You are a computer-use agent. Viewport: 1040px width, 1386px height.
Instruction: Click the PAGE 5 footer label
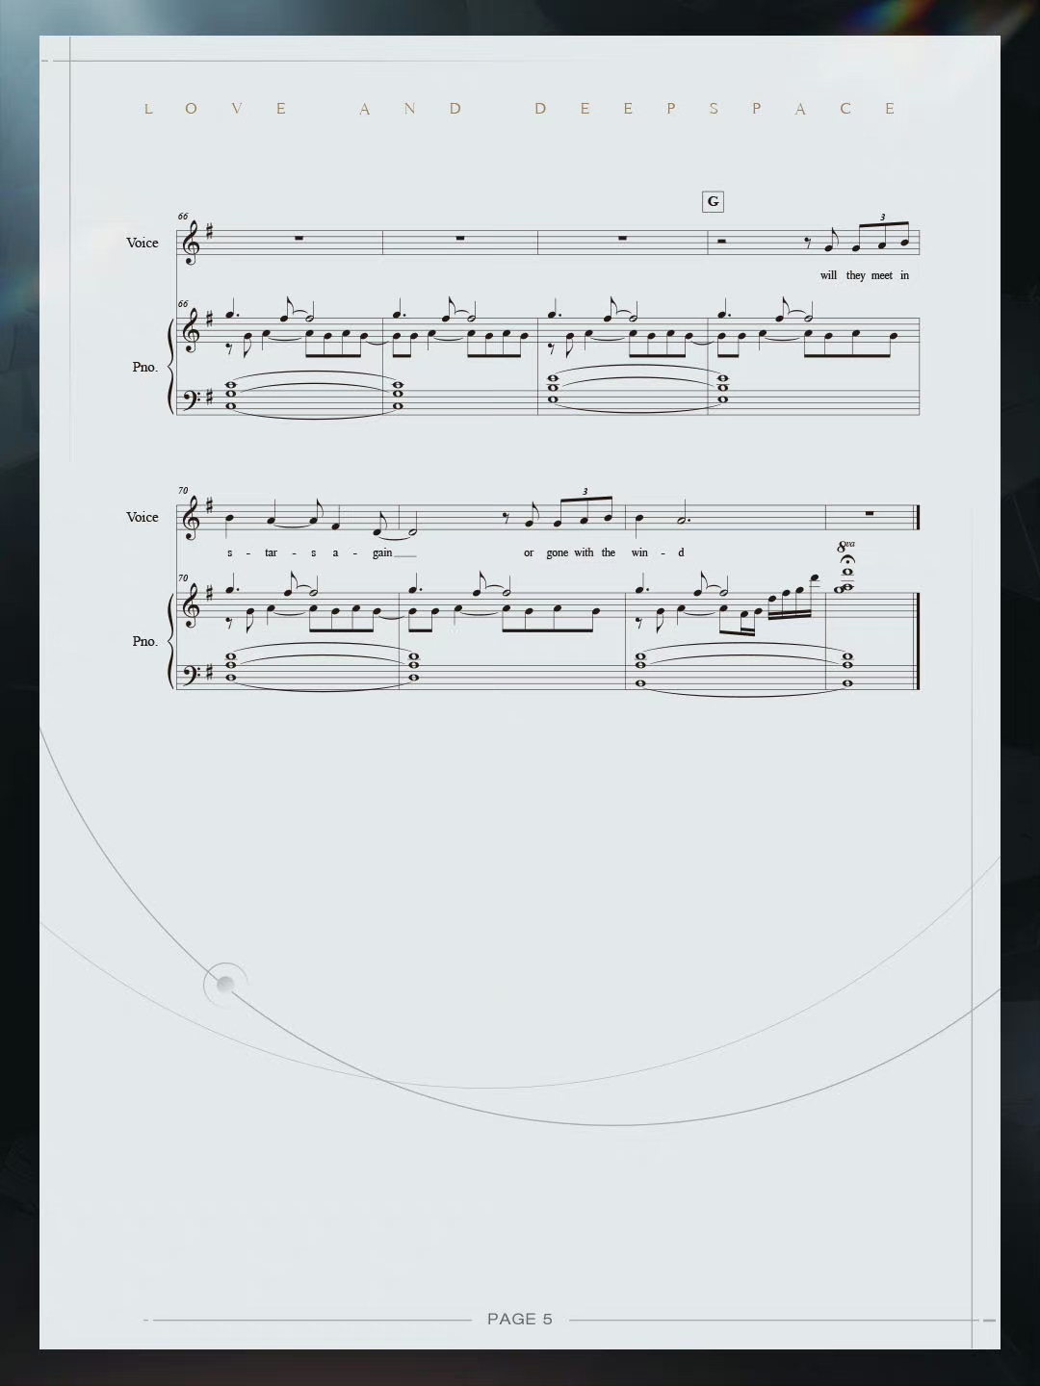[x=520, y=1319]
